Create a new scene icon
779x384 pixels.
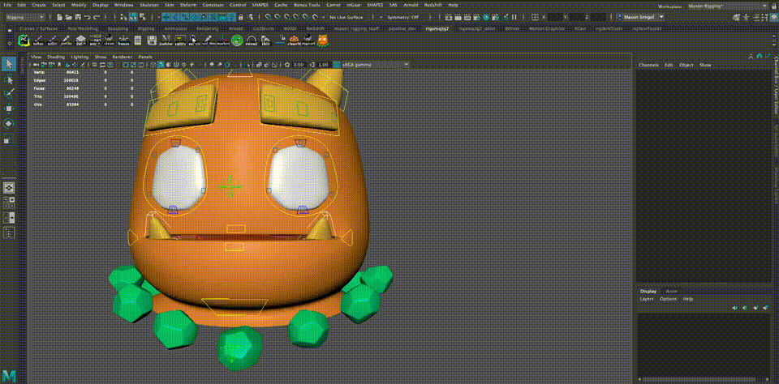(59, 17)
